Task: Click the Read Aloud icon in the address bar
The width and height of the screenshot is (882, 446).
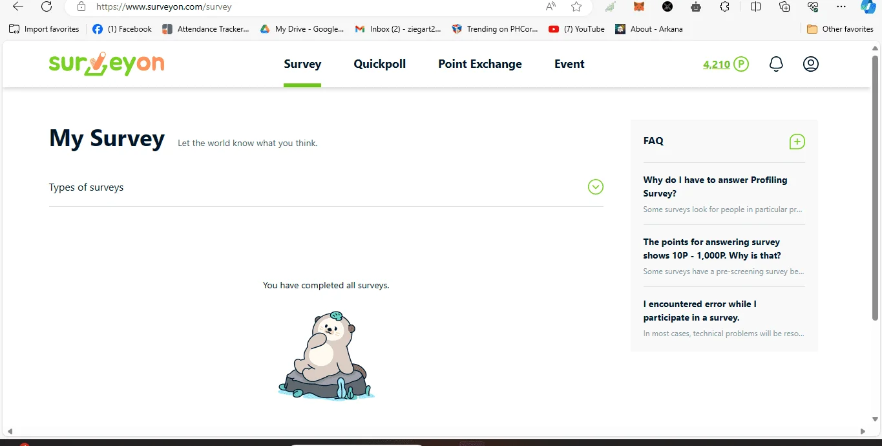Action: pyautogui.click(x=551, y=6)
